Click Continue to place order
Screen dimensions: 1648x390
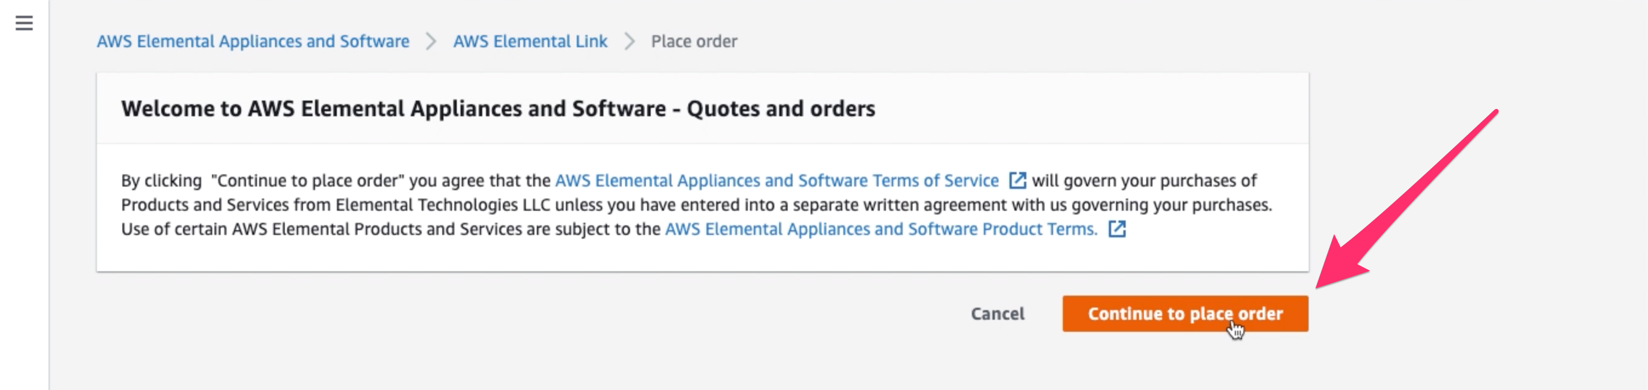(1185, 313)
